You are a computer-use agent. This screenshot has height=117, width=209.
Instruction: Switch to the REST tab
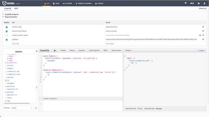16,8
